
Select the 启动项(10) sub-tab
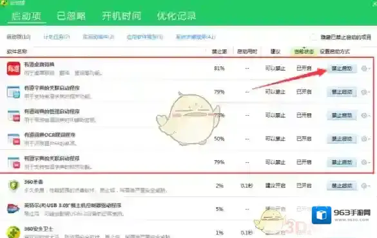coord(19,37)
